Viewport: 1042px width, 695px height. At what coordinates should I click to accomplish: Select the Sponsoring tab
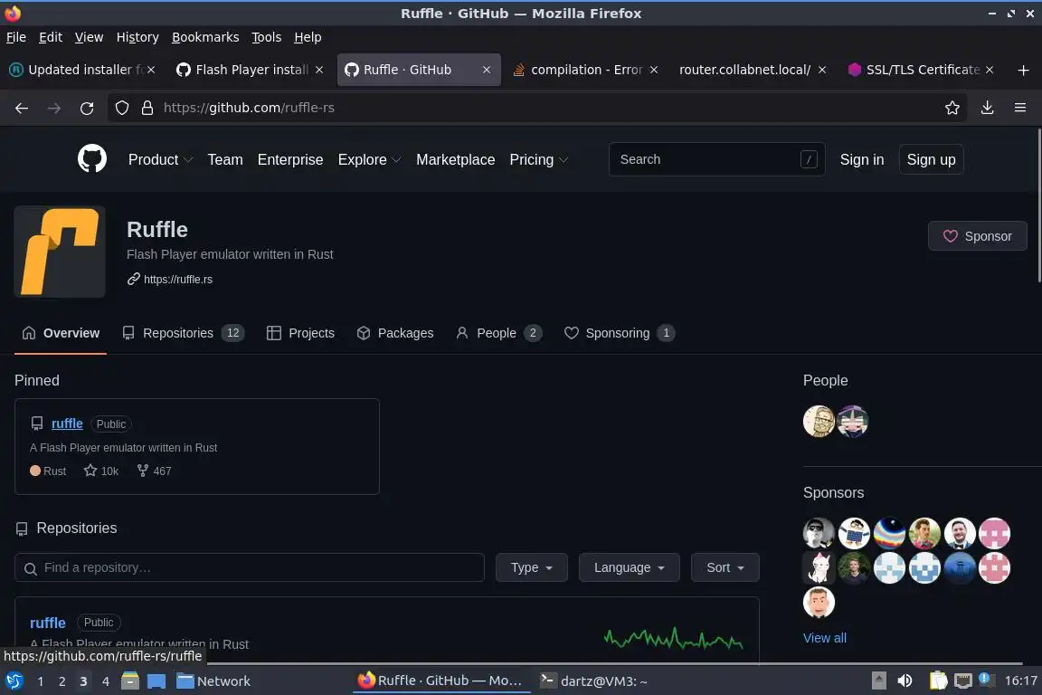click(620, 333)
